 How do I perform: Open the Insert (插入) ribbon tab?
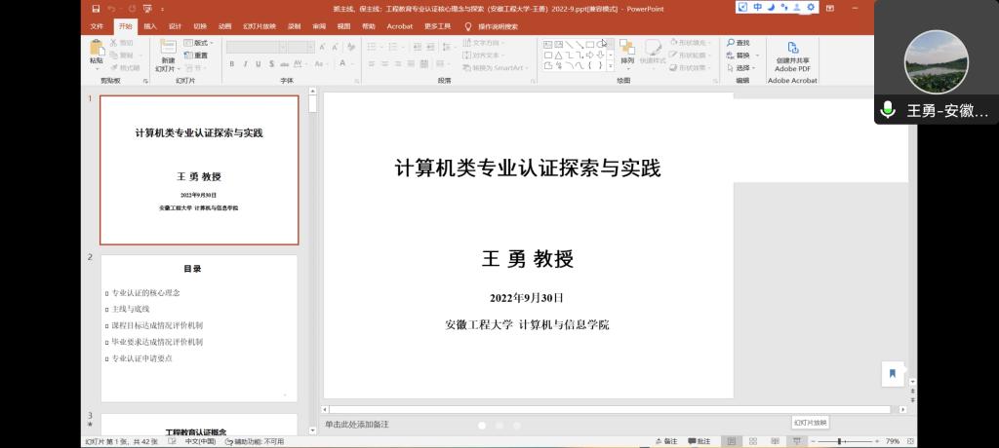[x=150, y=26]
